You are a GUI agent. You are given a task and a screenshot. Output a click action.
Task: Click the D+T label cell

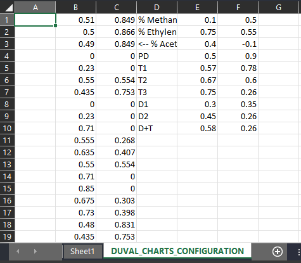[x=157, y=128]
